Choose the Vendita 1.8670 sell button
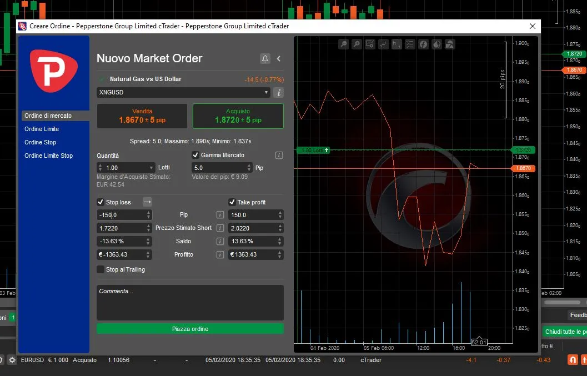587x376 pixels. click(142, 116)
